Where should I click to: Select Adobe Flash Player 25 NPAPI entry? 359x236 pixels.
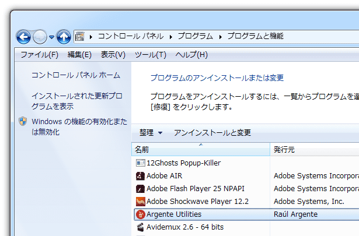[196, 188]
